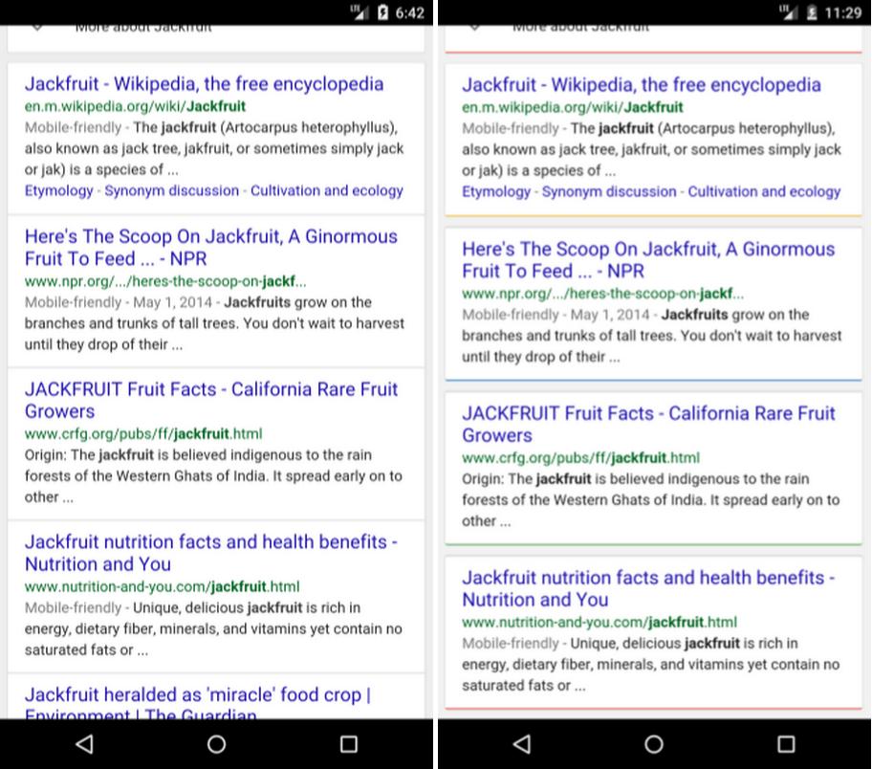The image size is (872, 769).
Task: Tap battery icon beside 11:29 clock
Action: click(812, 11)
